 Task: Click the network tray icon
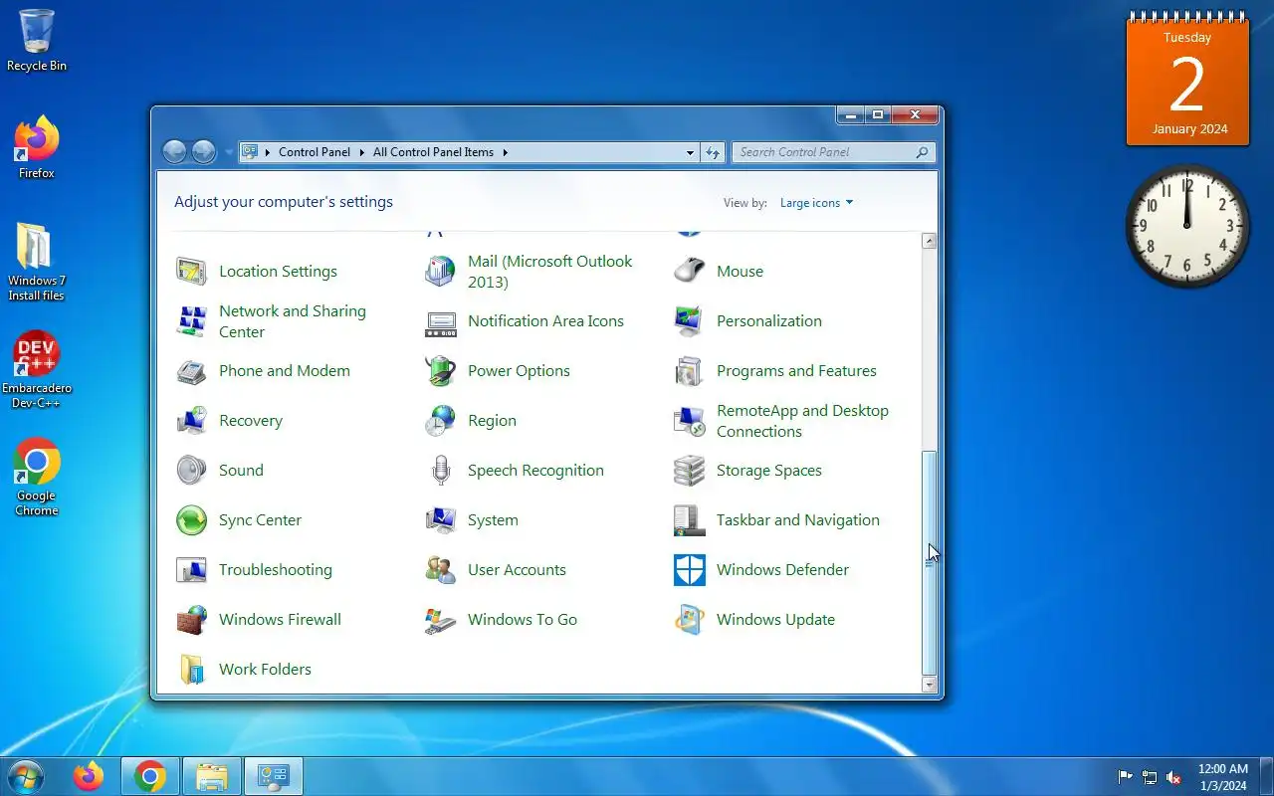[1150, 777]
